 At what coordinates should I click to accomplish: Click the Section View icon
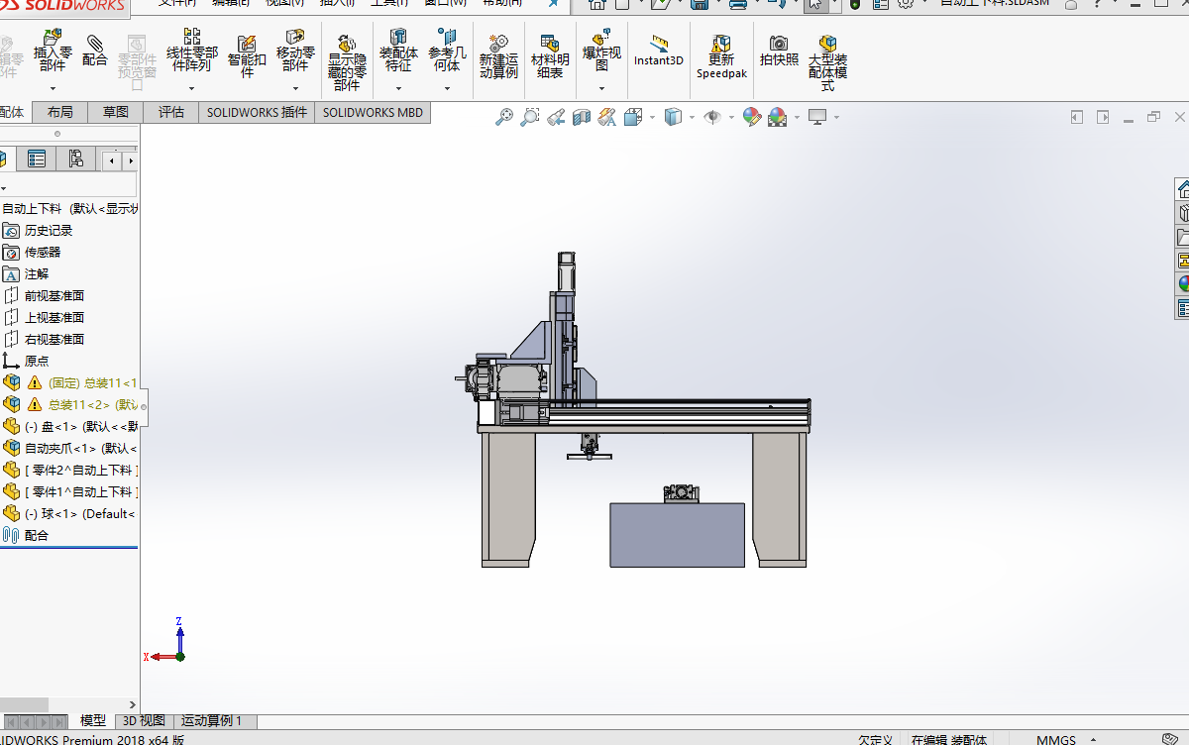(x=582, y=117)
